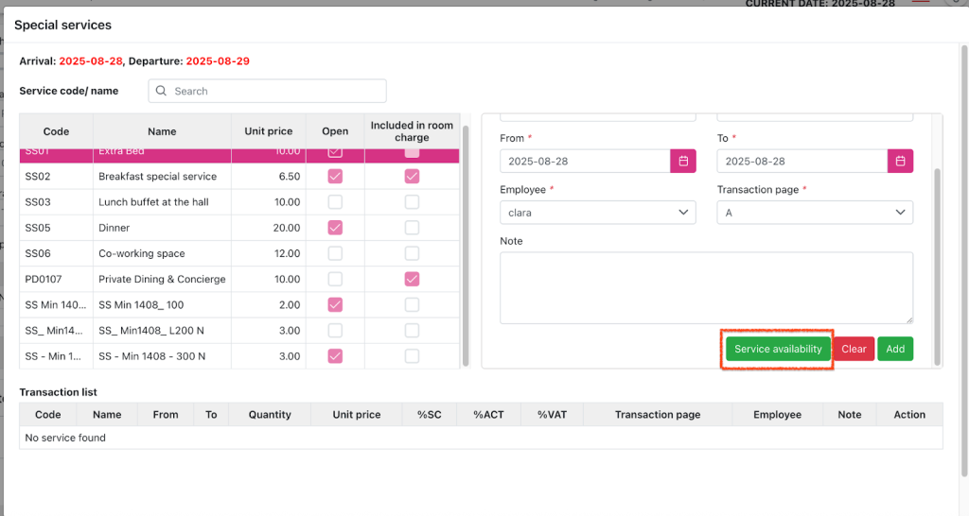
Task: Enable Open checkbox for Lunch buffet
Action: pyautogui.click(x=335, y=201)
